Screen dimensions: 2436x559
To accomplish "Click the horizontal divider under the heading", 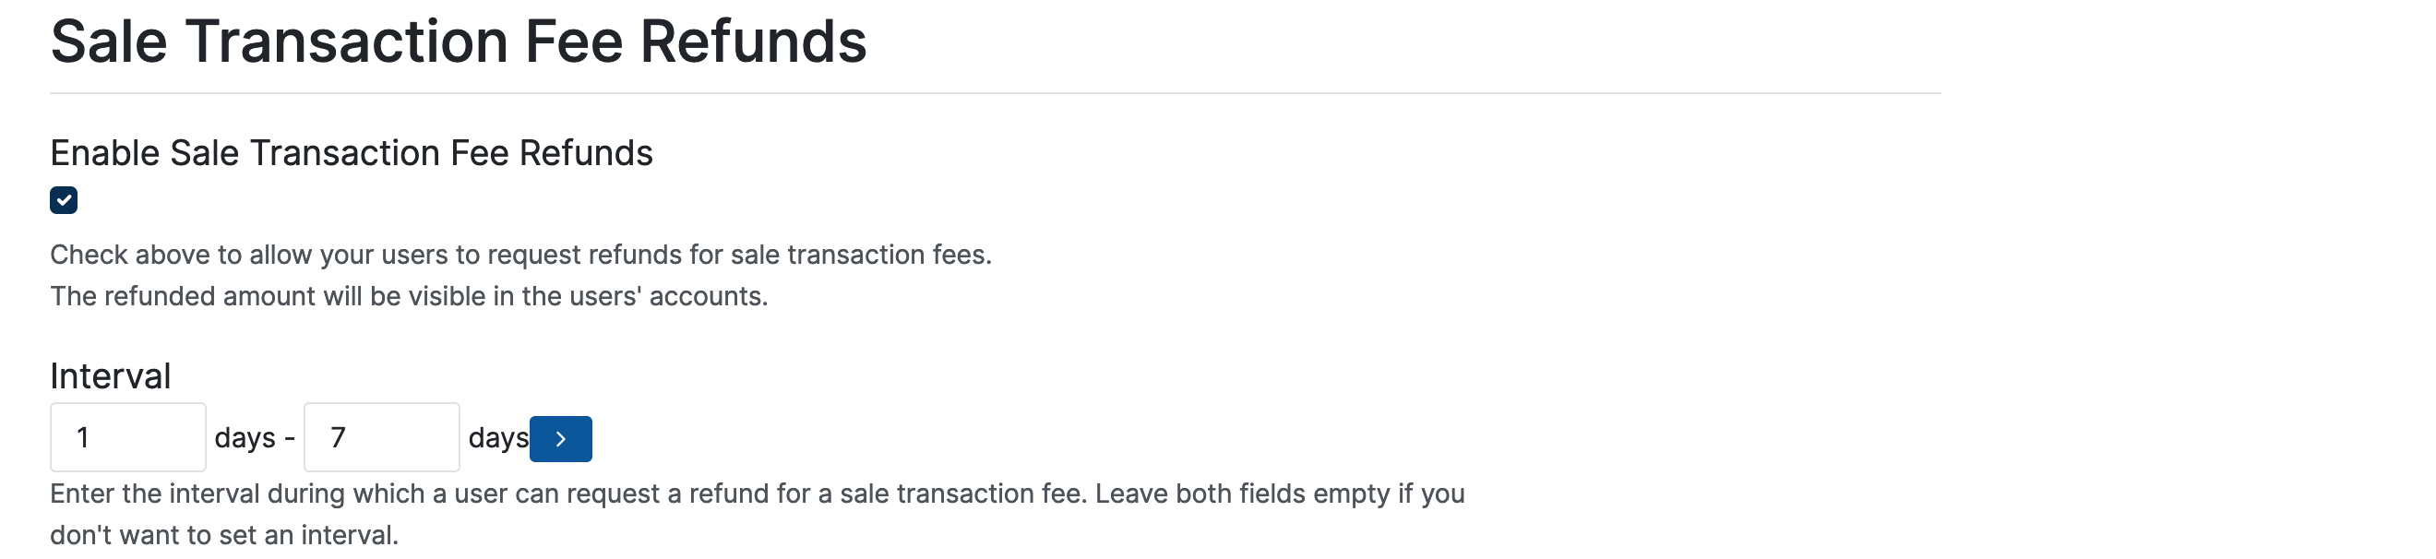I will tap(995, 94).
